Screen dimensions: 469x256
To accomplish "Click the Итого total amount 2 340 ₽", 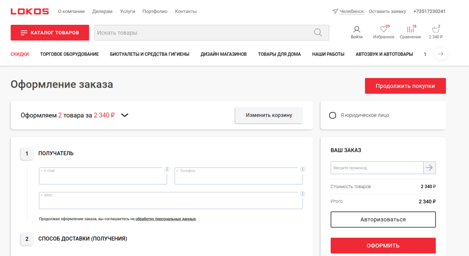I will pyautogui.click(x=427, y=201).
